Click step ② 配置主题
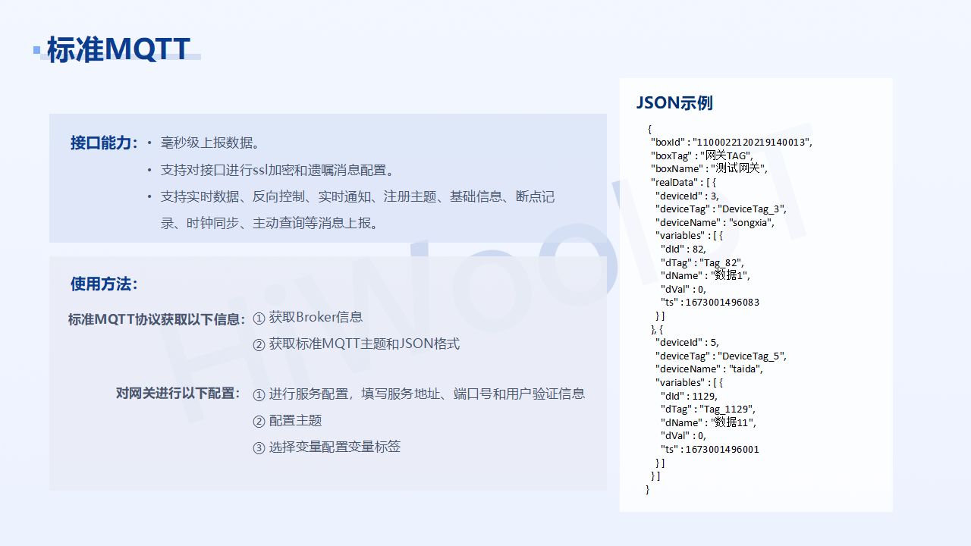The width and height of the screenshot is (971, 546). pyautogui.click(x=288, y=420)
